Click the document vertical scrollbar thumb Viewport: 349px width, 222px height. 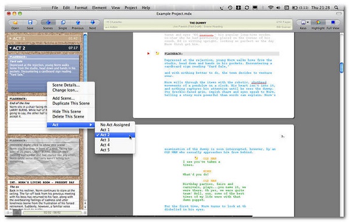[x=342, y=68]
